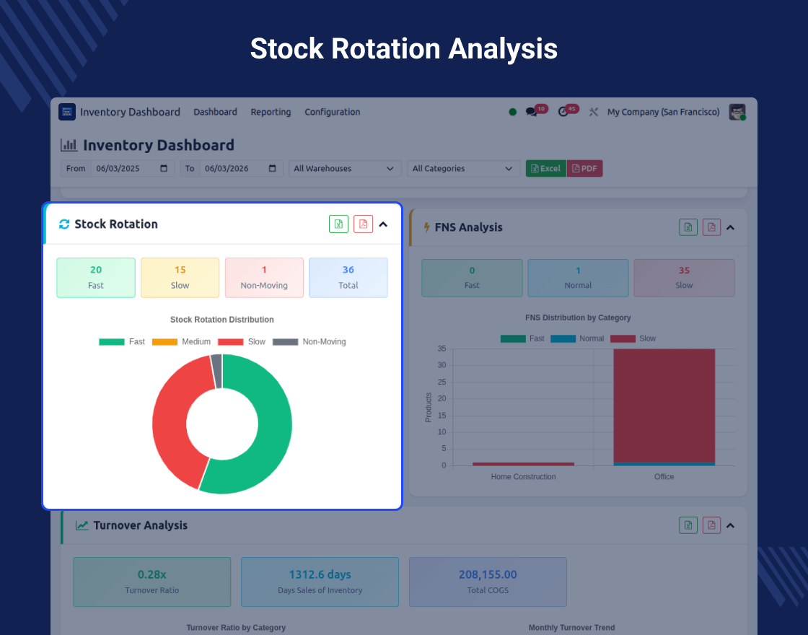Click the 15 Slow stock card
Image resolution: width=808 pixels, height=635 pixels.
click(x=180, y=277)
